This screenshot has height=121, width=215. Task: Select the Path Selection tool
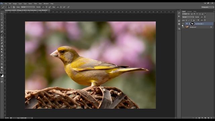(x=2, y=61)
